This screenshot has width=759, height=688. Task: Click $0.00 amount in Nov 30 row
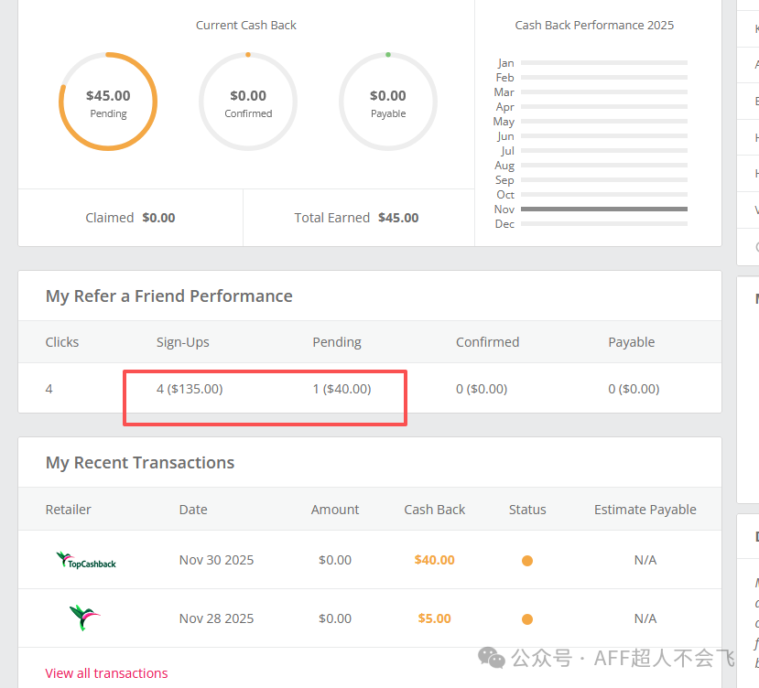(x=335, y=560)
